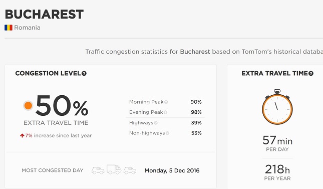Click the 98% Evening Peak value
Screen dimensions: 323x189
click(x=196, y=112)
